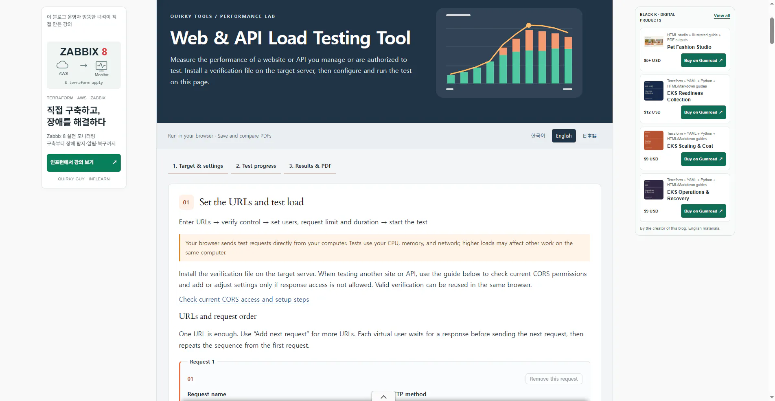Open 'View all' digital products link
The height and width of the screenshot is (401, 775).
(x=722, y=16)
